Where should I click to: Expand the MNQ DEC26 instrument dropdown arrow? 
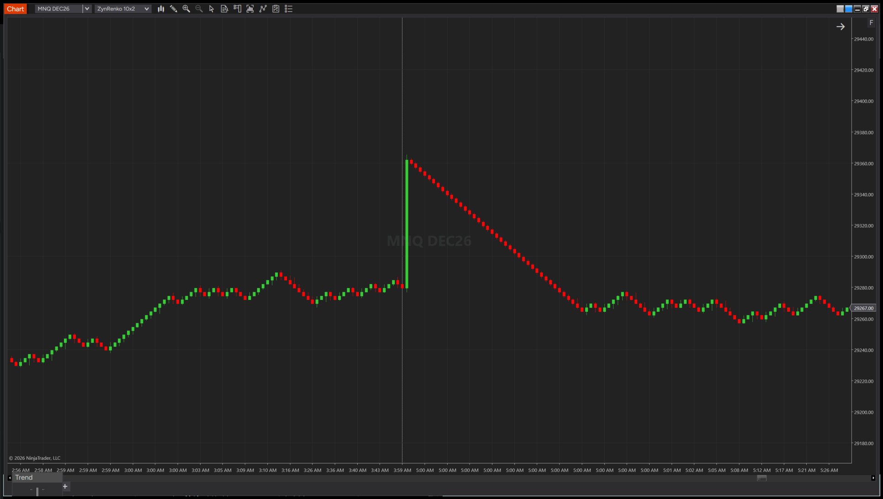click(x=87, y=9)
